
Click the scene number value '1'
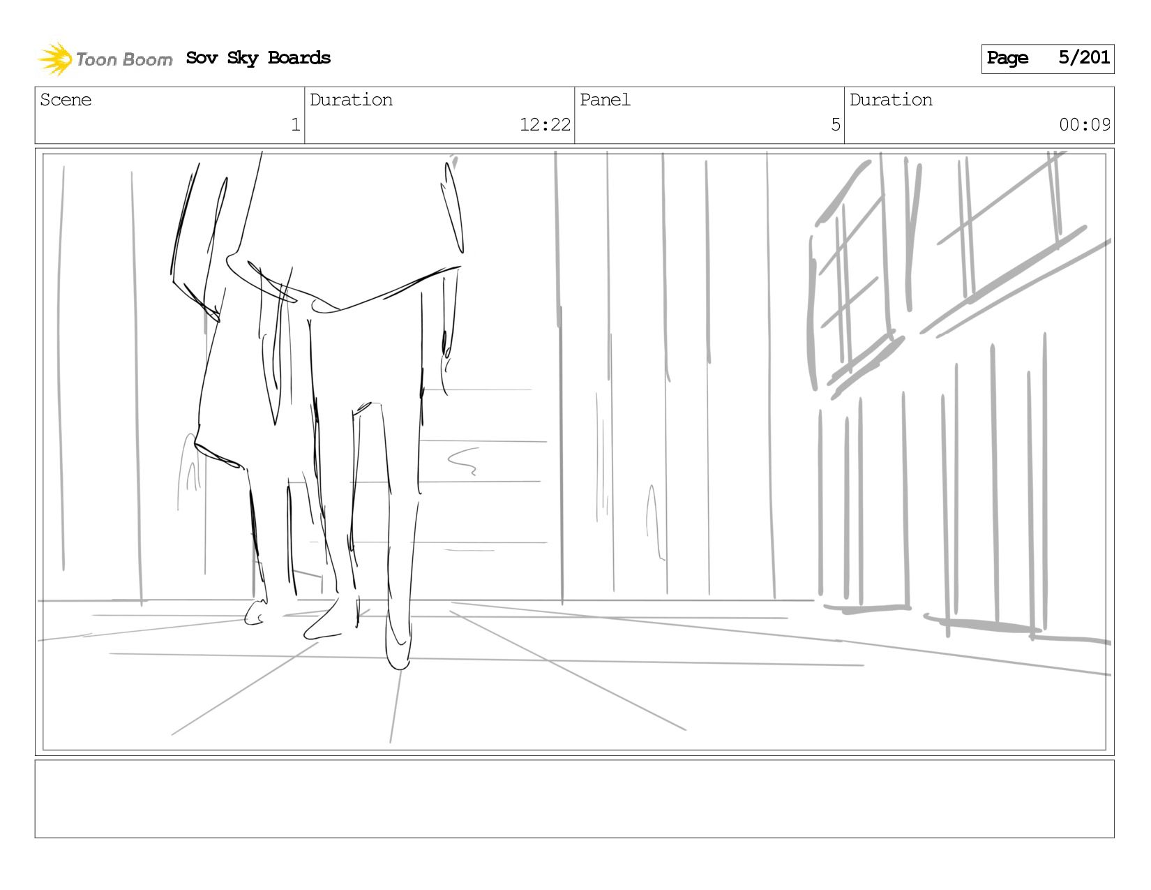(x=295, y=125)
